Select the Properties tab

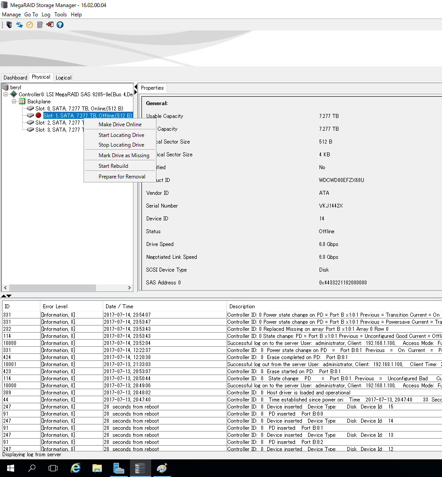pos(152,87)
